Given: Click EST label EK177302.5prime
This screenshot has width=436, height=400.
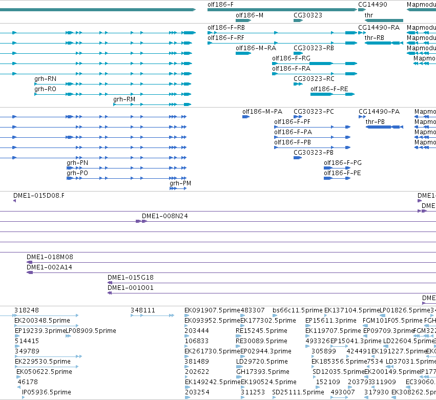Looking at the screenshot, I should (x=268, y=321).
